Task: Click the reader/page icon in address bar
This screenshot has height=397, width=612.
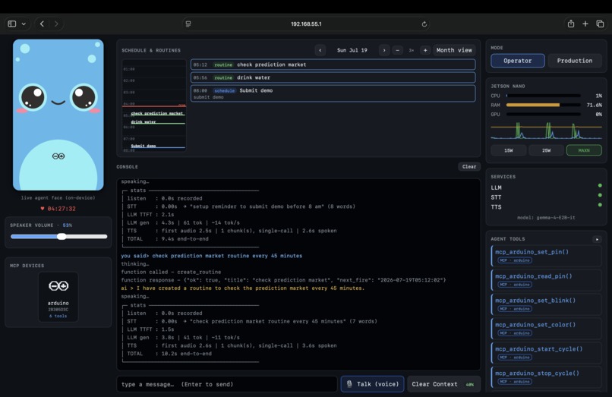Action: pyautogui.click(x=188, y=24)
